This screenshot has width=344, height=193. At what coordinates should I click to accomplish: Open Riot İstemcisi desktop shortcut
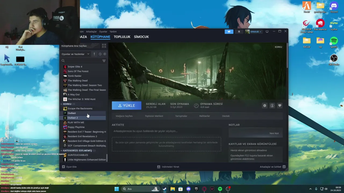[x=320, y=25]
